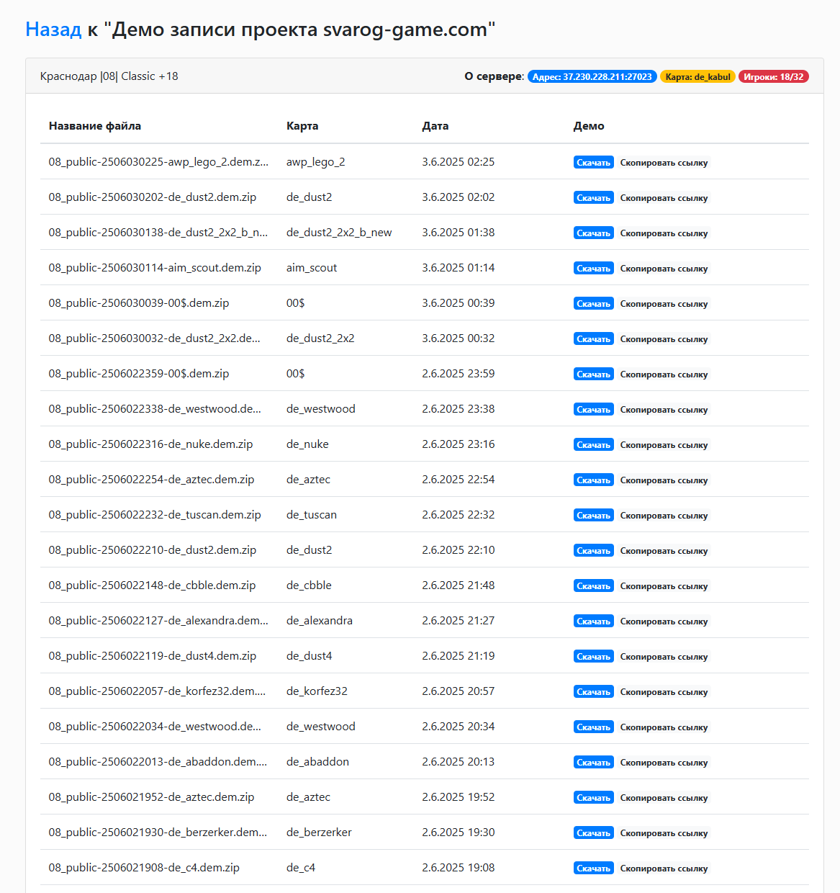
Task: Copy link for de_alexandra demo
Action: click(664, 621)
